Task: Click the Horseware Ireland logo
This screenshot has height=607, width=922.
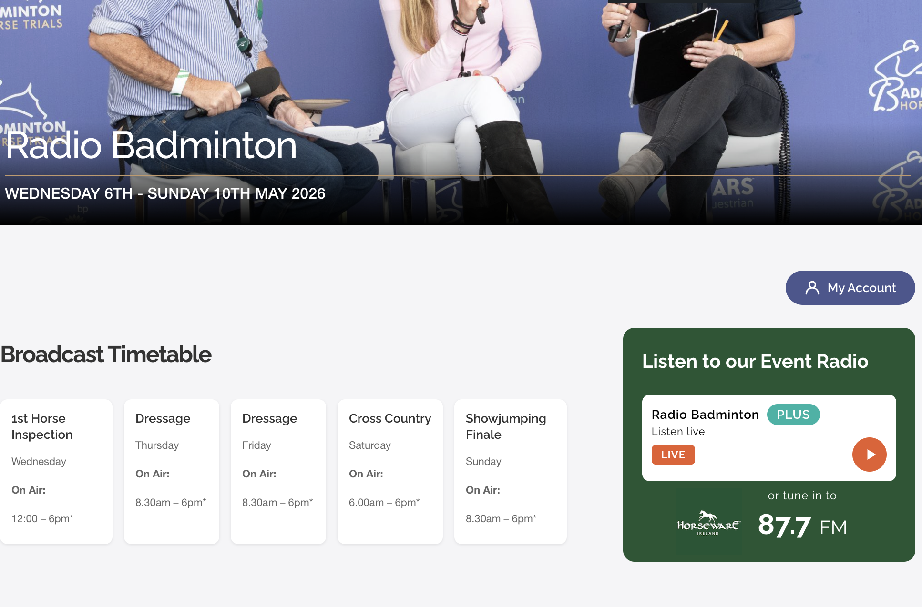Action: (x=708, y=523)
